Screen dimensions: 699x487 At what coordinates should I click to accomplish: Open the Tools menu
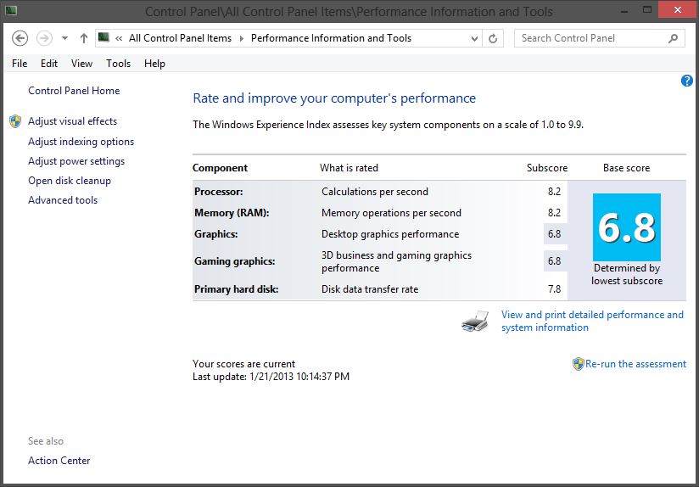click(118, 64)
